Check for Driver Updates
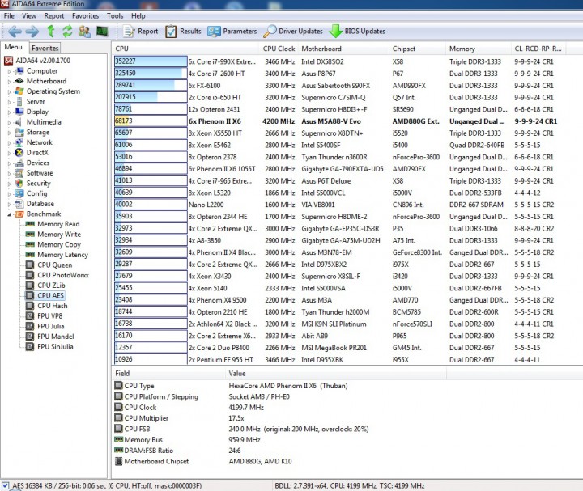The width and height of the screenshot is (583, 491). click(x=293, y=32)
